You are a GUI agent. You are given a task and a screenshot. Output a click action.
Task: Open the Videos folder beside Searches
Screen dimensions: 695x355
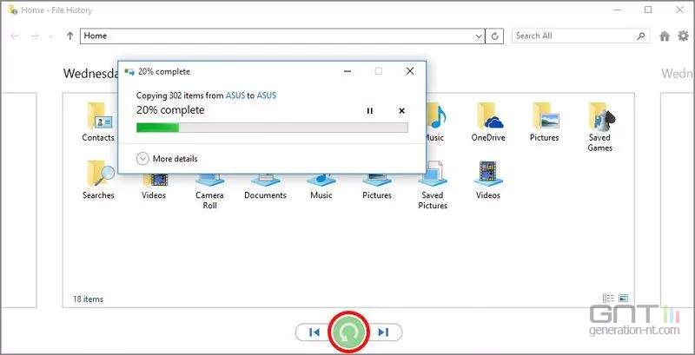[154, 186]
